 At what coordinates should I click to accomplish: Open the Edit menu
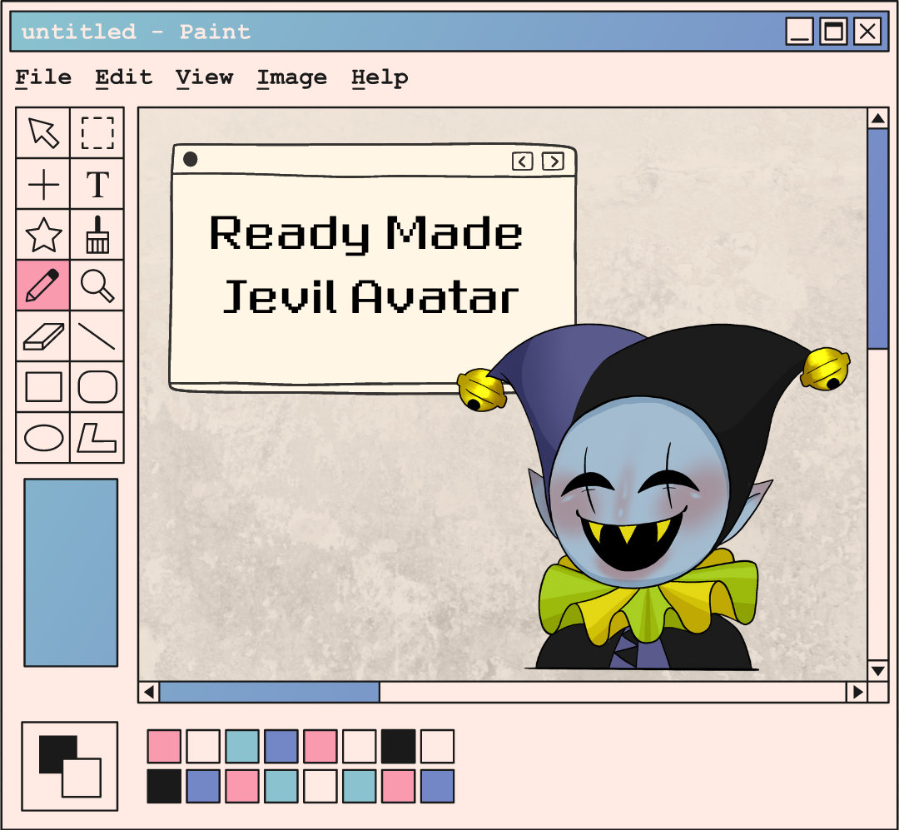coord(124,77)
